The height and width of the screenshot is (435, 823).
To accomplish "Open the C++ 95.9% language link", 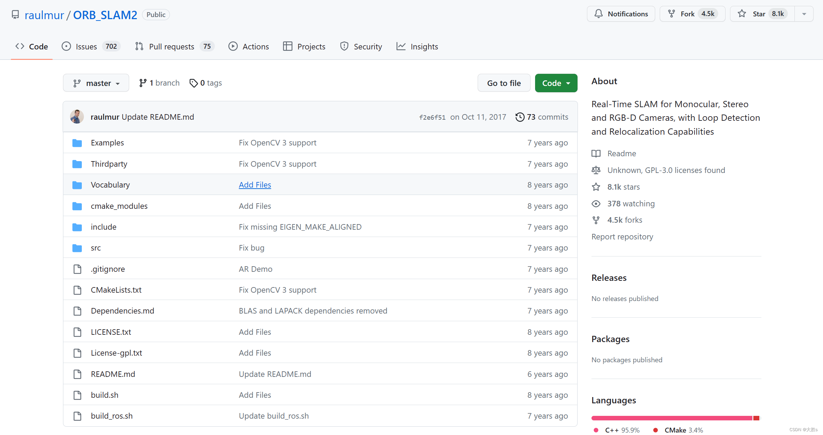I will point(617,430).
